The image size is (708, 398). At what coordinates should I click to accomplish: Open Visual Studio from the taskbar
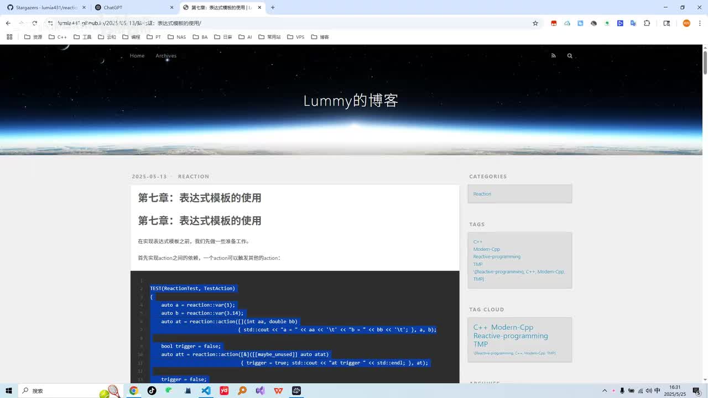[260, 391]
